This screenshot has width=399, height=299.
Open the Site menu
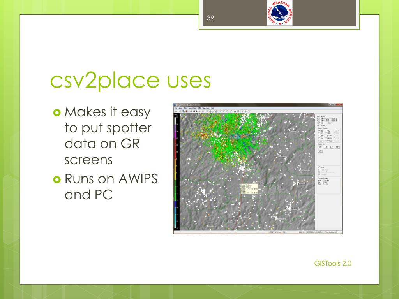tap(185, 108)
